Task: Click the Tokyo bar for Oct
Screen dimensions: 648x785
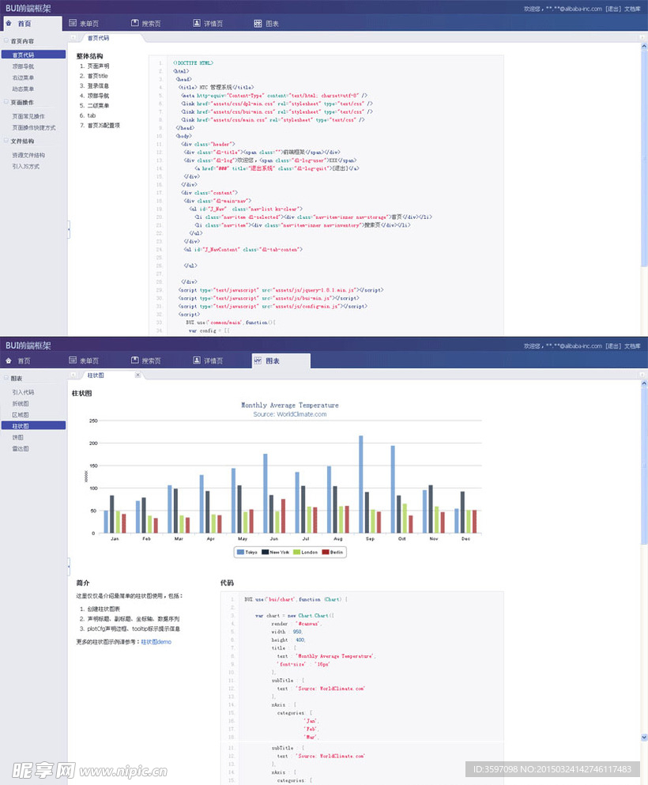Action: click(393, 489)
